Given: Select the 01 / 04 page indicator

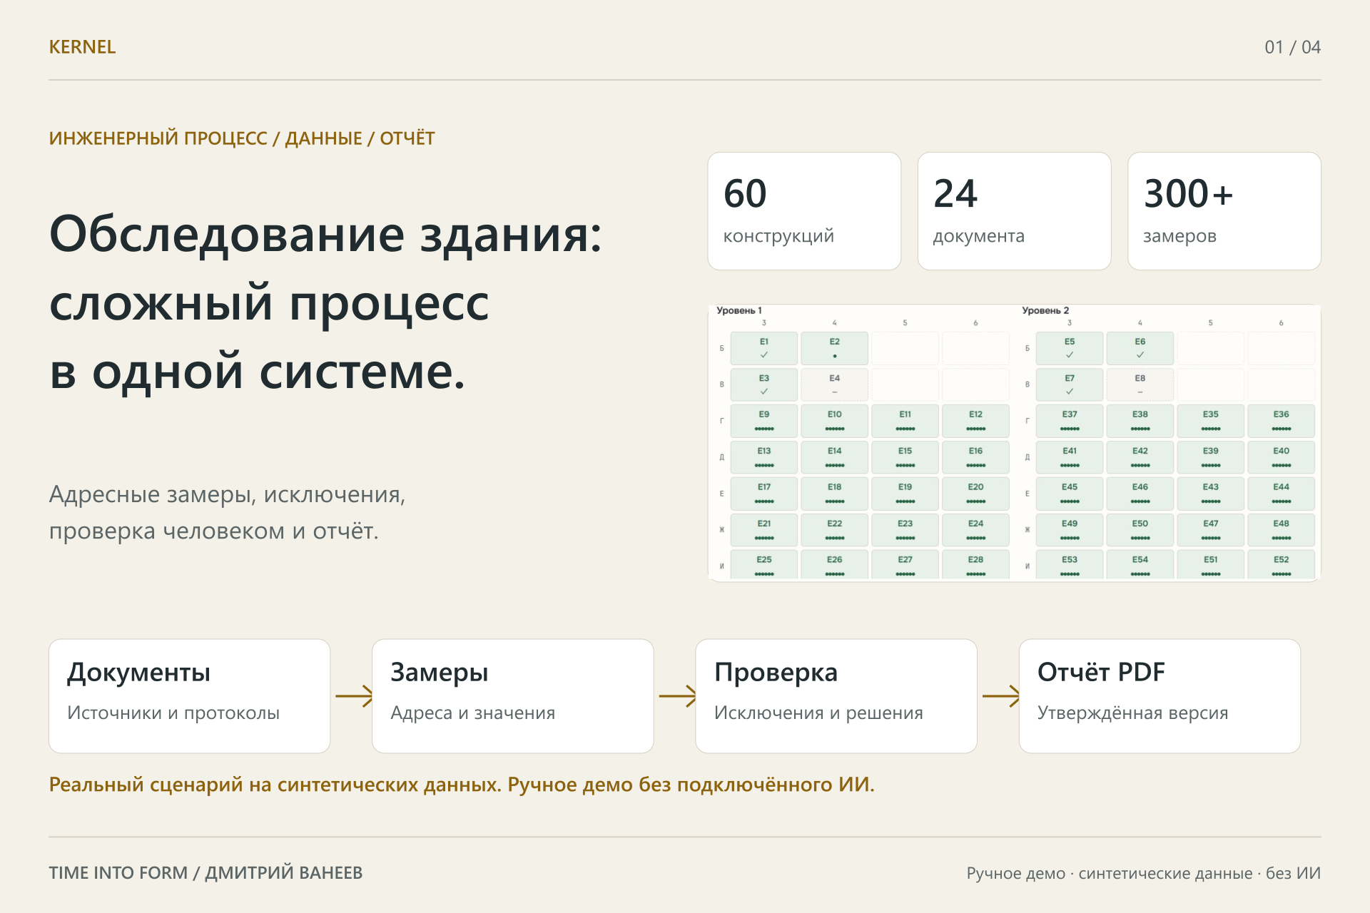Looking at the screenshot, I should (x=1292, y=47).
